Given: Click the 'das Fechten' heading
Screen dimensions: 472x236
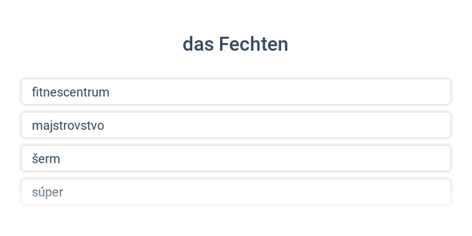Looking at the screenshot, I should (235, 44).
